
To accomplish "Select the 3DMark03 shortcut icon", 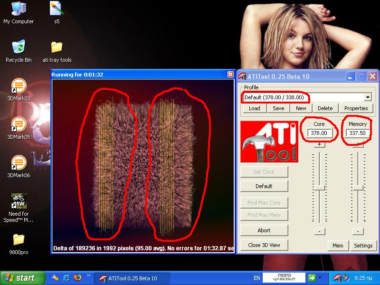I will point(19,89).
